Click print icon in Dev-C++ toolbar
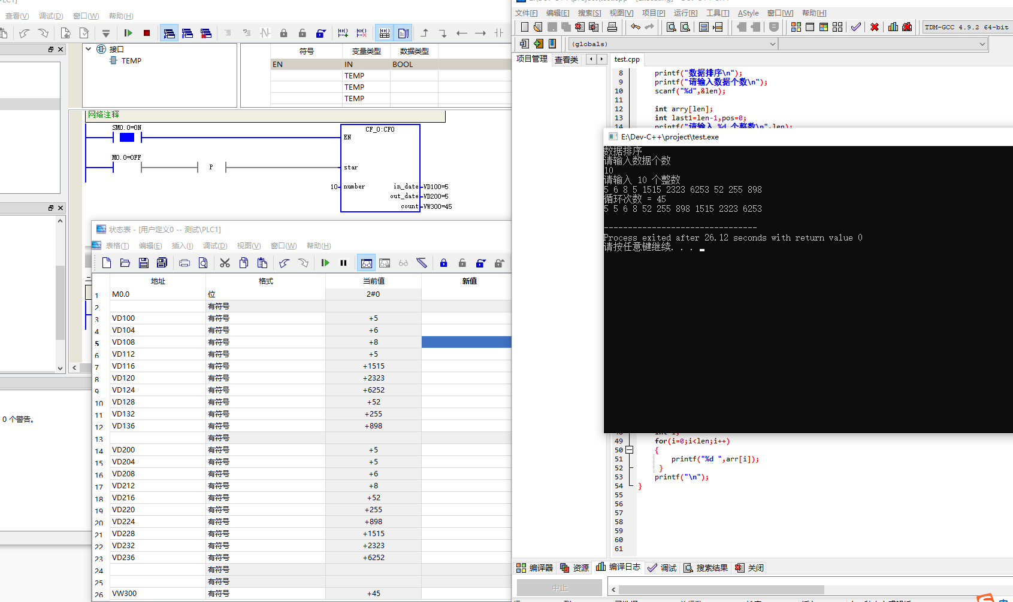 (x=612, y=27)
